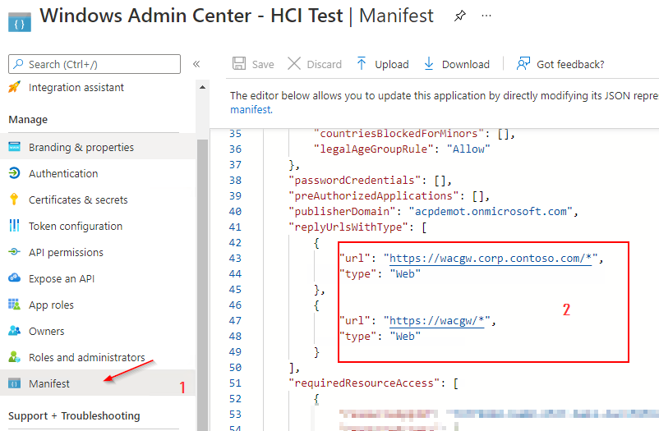Open the more options ellipsis menu
This screenshot has height=431, width=659.
(x=486, y=16)
